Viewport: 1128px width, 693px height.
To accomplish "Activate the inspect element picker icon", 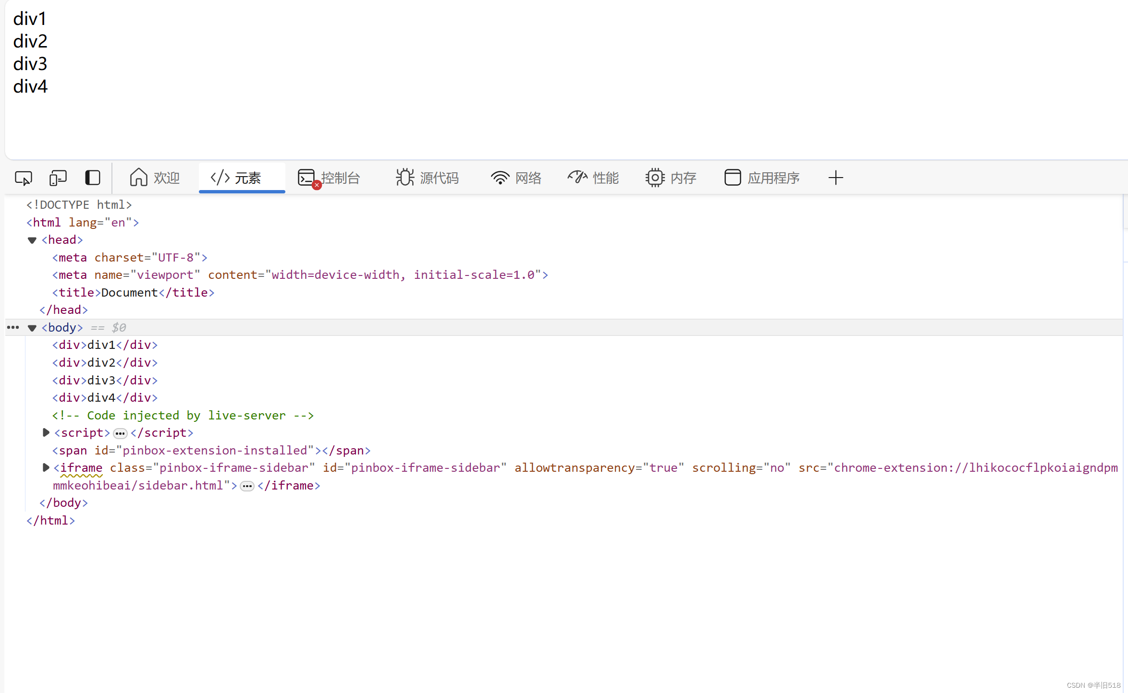I will pyautogui.click(x=24, y=178).
